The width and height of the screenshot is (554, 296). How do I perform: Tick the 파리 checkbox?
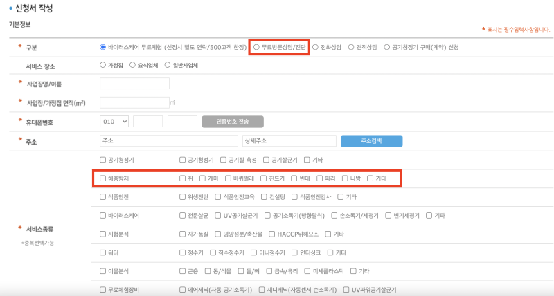pyautogui.click(x=319, y=178)
